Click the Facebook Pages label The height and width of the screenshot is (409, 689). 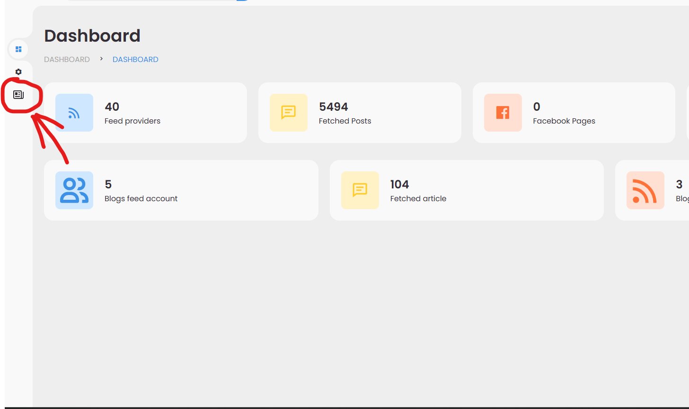tap(564, 121)
